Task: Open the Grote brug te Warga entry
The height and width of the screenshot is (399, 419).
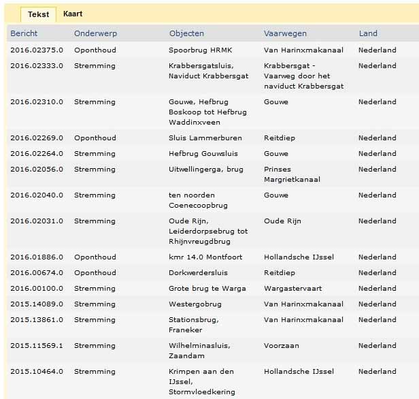Action: (x=207, y=289)
